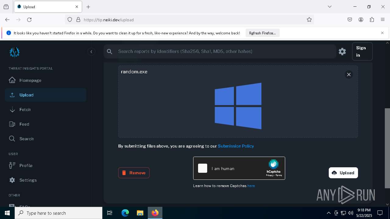Dismiss the Firefox refresh notification bar
The image size is (390, 219).
coord(382,33)
